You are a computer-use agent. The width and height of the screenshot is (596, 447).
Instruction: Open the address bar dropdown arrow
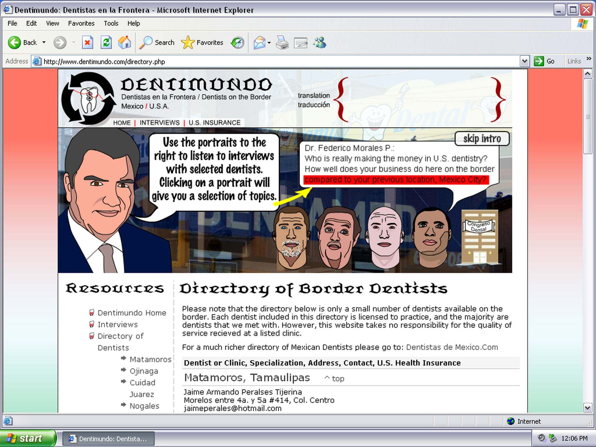(x=524, y=61)
